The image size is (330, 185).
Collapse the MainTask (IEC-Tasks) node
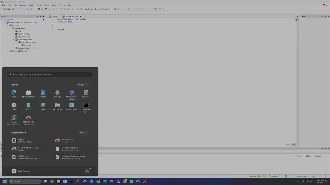click(16, 42)
